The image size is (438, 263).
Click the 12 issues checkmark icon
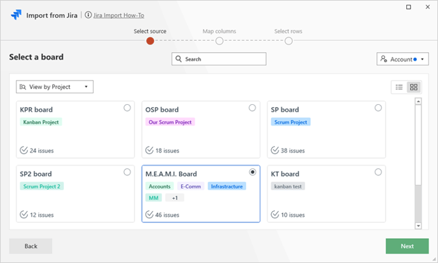pyautogui.click(x=24, y=215)
